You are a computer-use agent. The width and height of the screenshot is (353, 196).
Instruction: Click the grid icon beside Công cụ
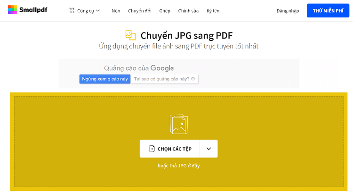coord(71,10)
